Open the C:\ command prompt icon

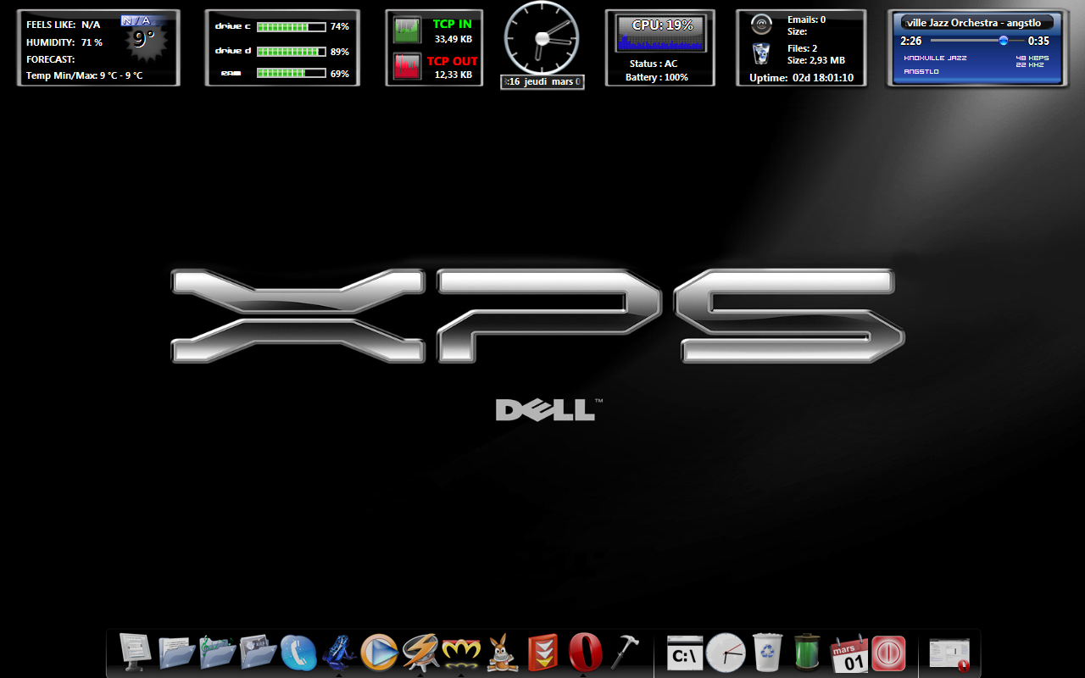click(x=685, y=654)
